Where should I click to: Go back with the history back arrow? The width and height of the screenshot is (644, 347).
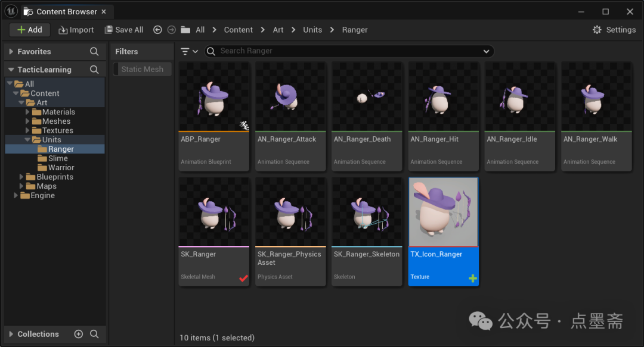(x=157, y=30)
